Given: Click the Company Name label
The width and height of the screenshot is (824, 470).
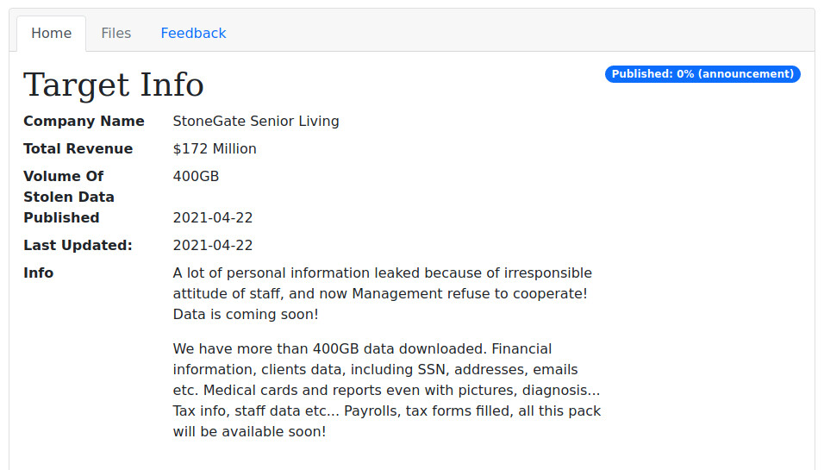Looking at the screenshot, I should click(84, 121).
